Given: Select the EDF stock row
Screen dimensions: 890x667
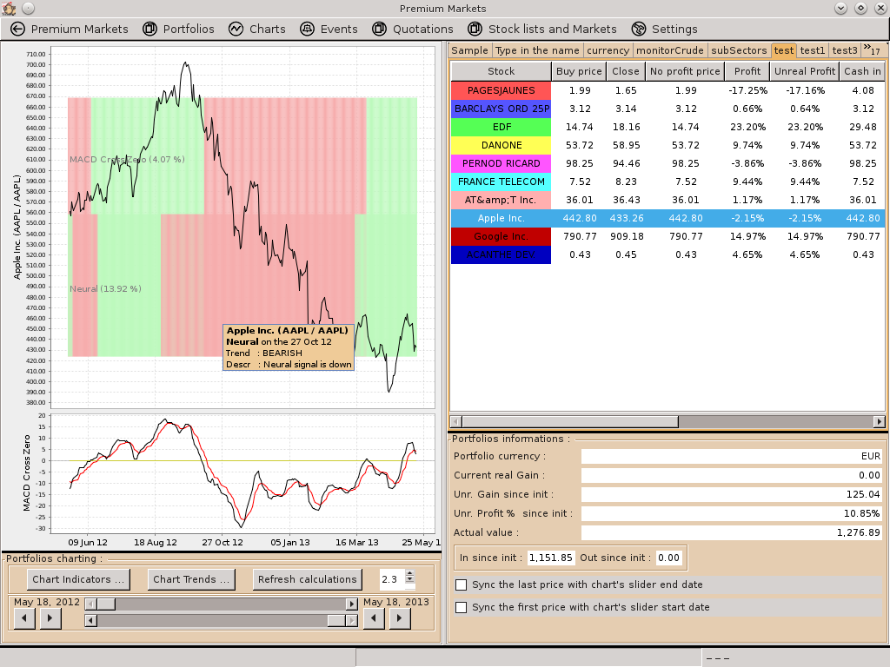Looking at the screenshot, I should pyautogui.click(x=667, y=127).
